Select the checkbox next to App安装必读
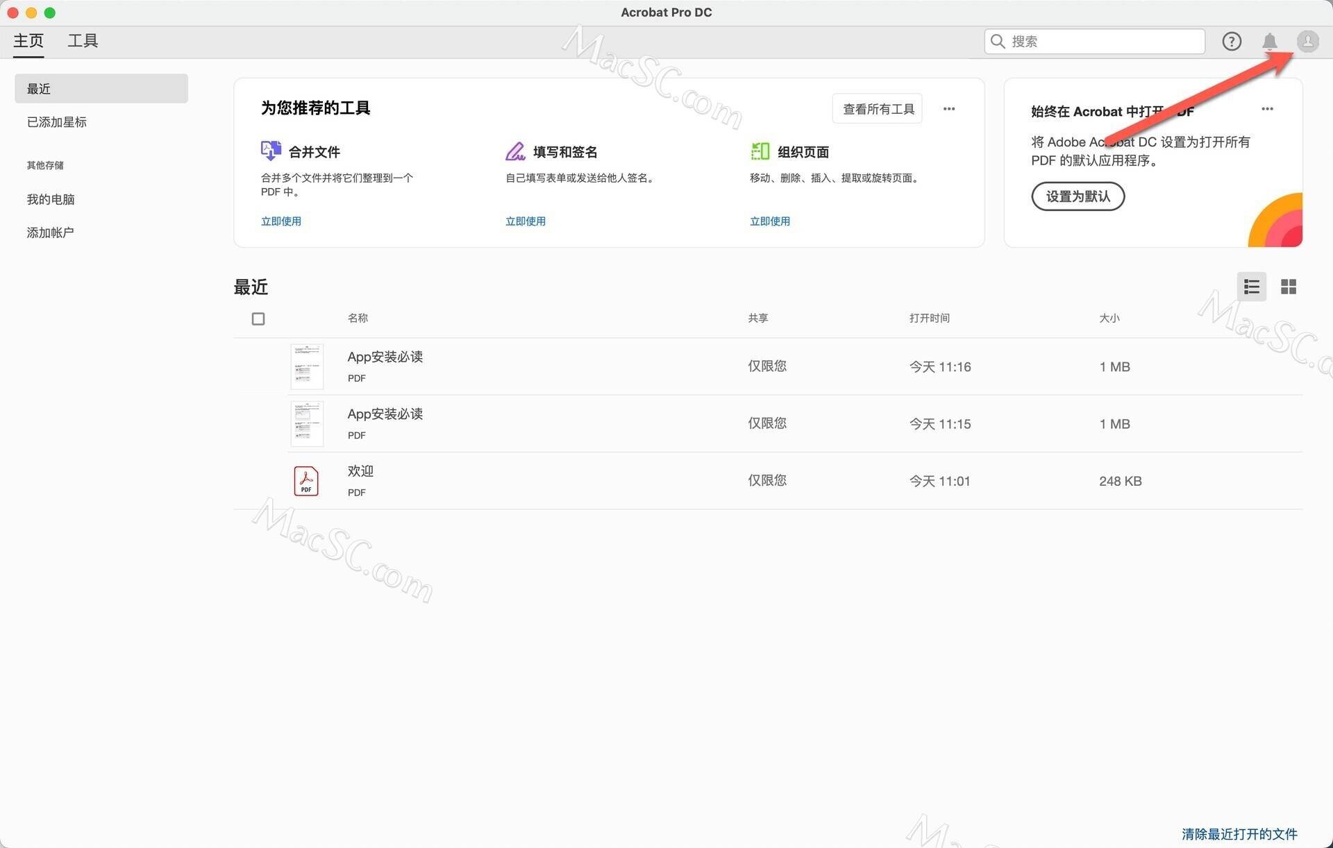1333x848 pixels. click(258, 366)
